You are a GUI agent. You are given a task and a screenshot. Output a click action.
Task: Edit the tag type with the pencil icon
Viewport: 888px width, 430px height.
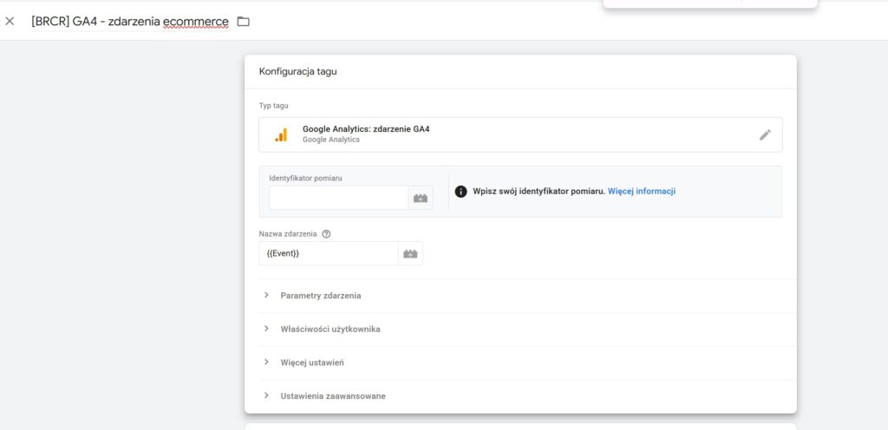point(764,134)
